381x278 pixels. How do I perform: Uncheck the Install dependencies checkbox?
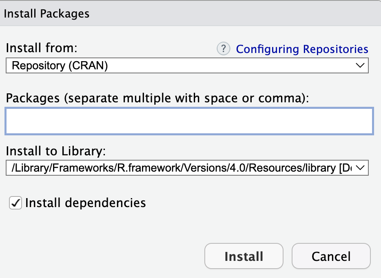tap(16, 203)
